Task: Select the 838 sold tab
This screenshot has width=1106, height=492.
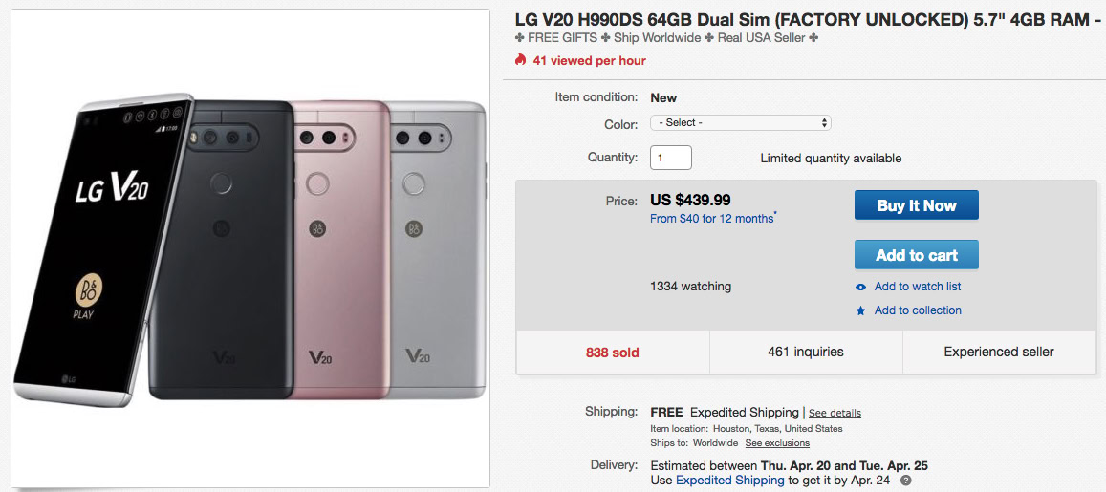Action: [613, 352]
